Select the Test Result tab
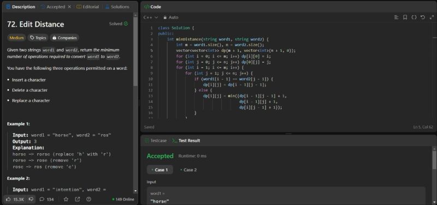 (x=186, y=141)
